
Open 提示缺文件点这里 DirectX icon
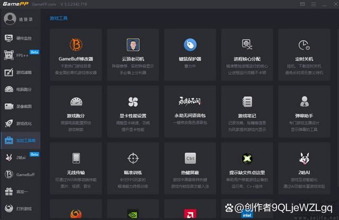click(247, 158)
